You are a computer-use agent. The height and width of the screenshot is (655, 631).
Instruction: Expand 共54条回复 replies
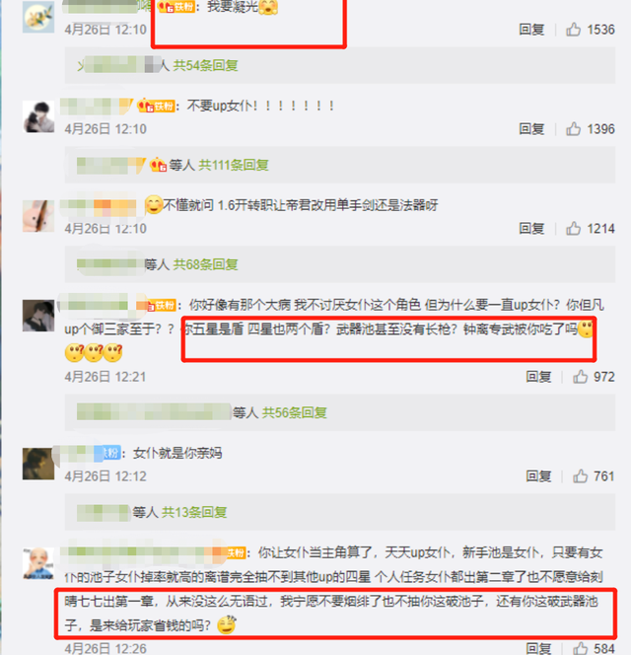[x=205, y=65]
